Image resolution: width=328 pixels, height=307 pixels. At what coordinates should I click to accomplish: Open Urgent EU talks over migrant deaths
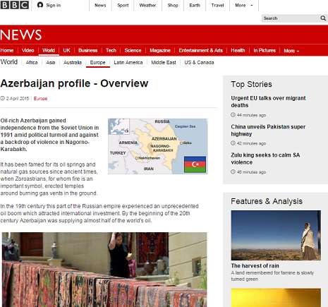268,102
